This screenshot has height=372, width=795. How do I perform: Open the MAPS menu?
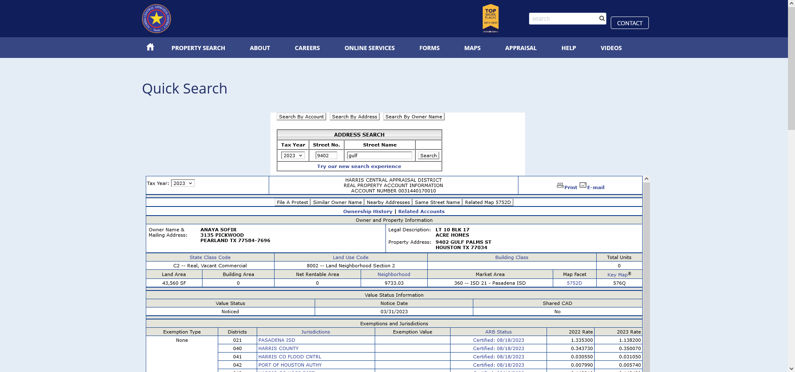click(472, 48)
